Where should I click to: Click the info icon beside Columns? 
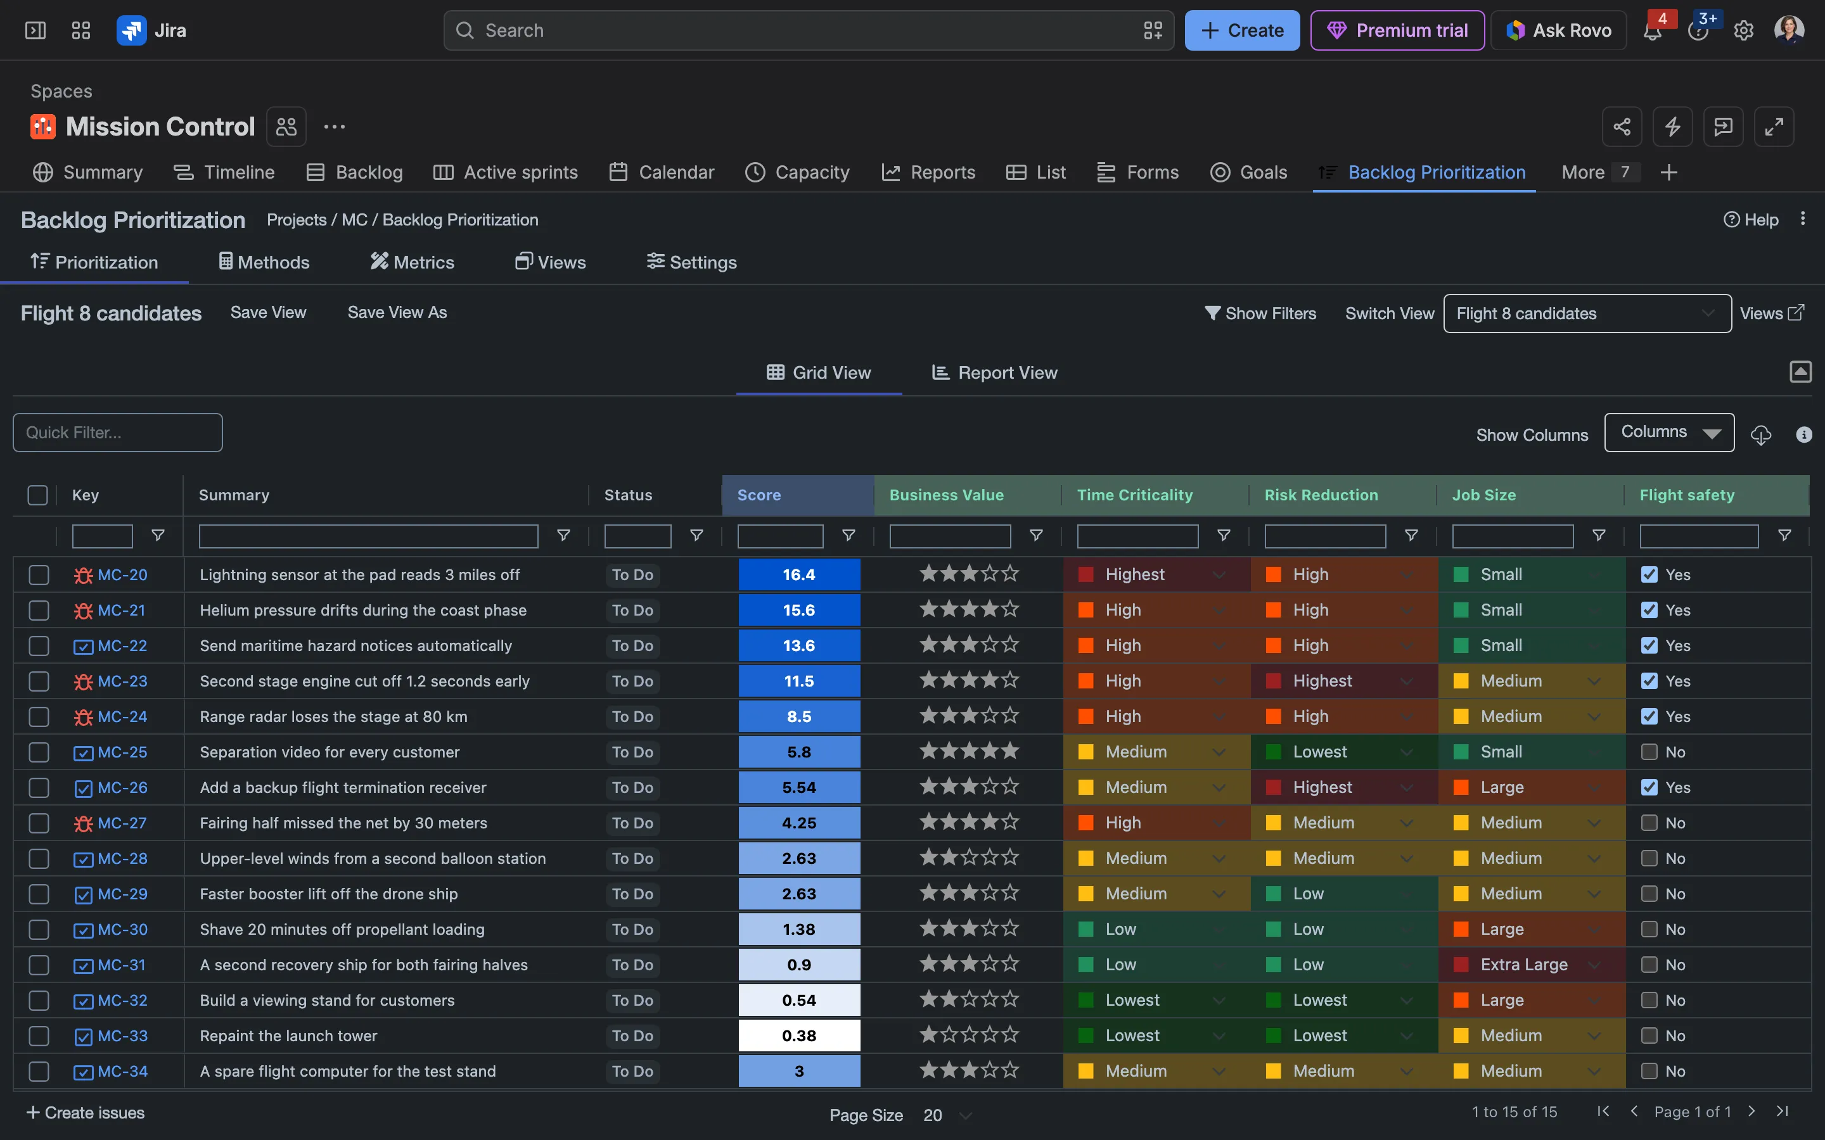point(1804,434)
